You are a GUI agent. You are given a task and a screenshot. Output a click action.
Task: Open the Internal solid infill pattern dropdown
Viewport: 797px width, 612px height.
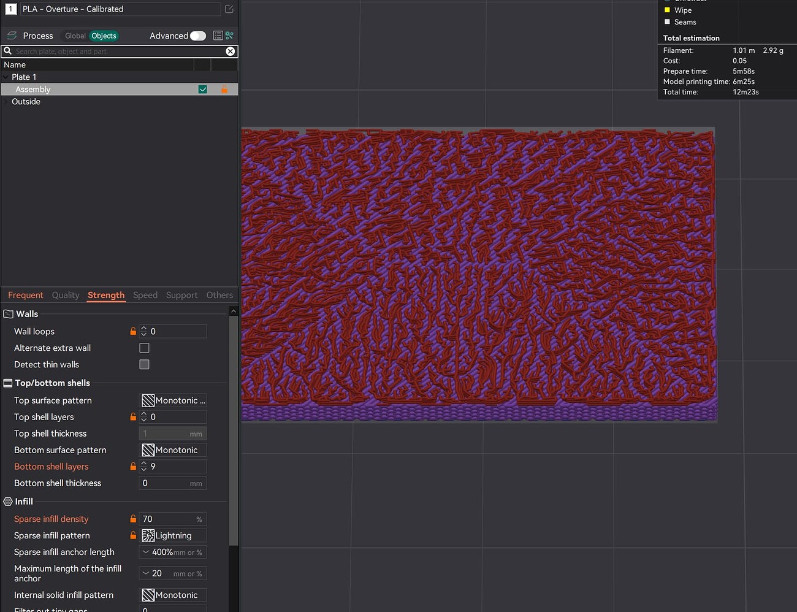point(173,595)
